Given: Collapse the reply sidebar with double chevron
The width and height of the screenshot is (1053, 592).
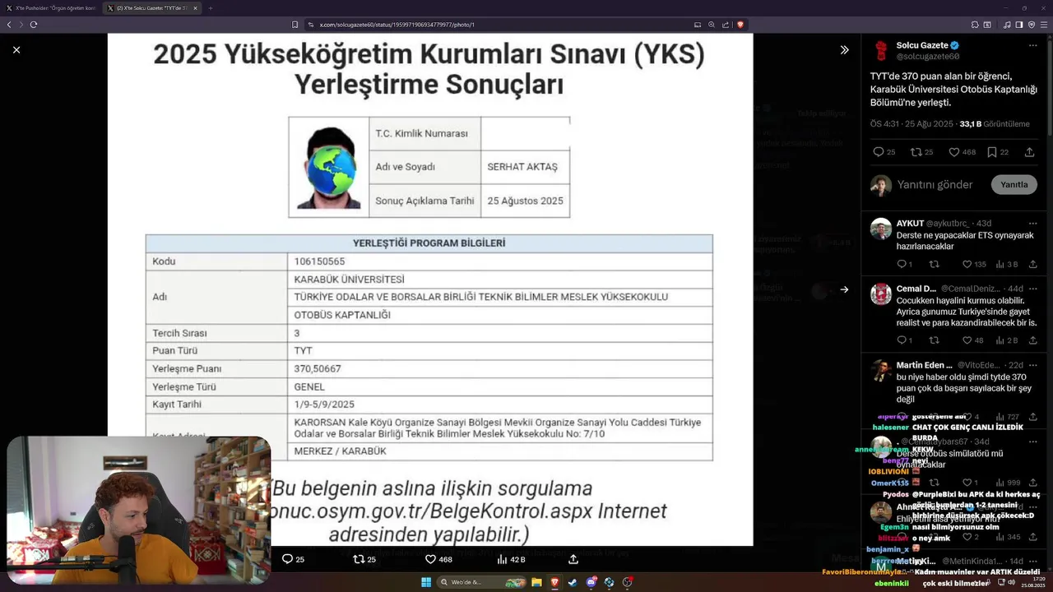Looking at the screenshot, I should pyautogui.click(x=844, y=50).
